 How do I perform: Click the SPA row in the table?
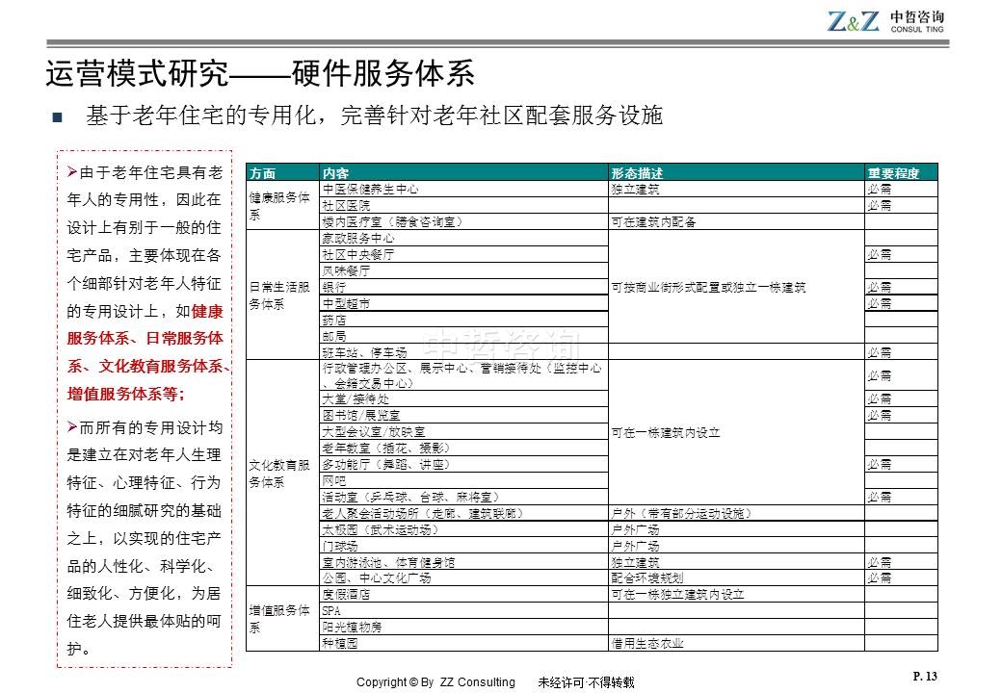(x=330, y=611)
